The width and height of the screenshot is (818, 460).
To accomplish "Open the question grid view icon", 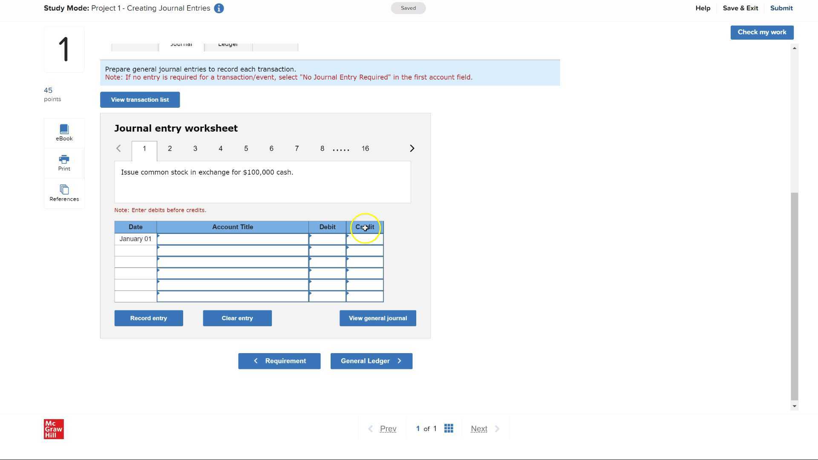I will pyautogui.click(x=448, y=428).
